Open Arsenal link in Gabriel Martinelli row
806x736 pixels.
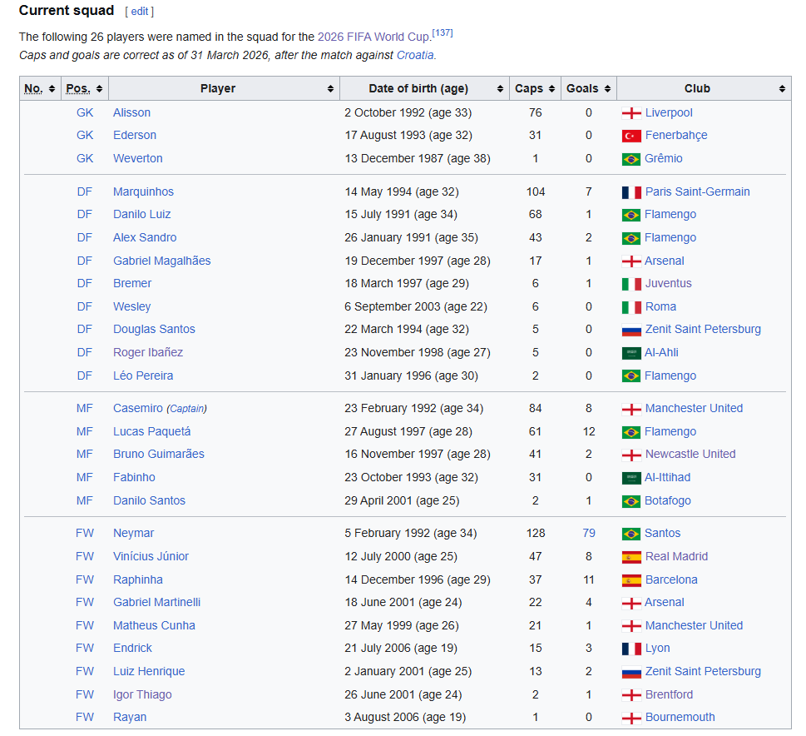coord(664,603)
